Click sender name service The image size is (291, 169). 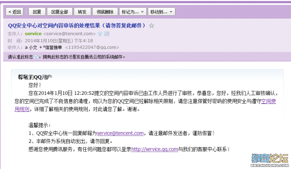click(x=33, y=34)
